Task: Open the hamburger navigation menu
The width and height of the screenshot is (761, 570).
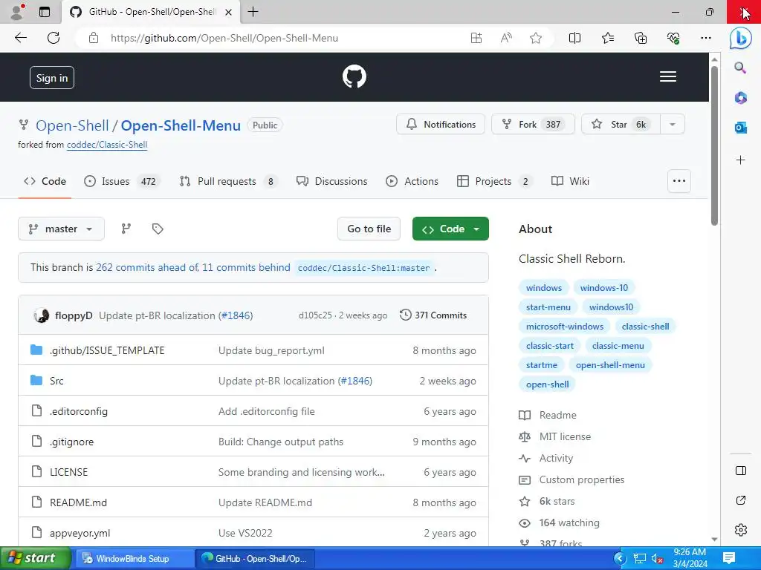Action: click(668, 76)
